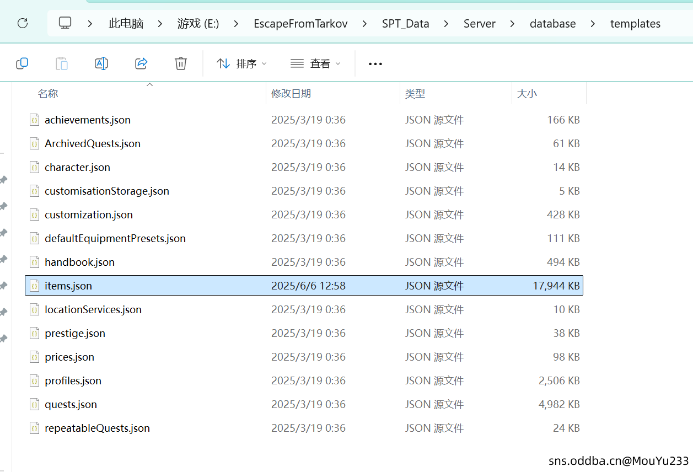
Task: Open the 排序 sort dropdown
Action: click(241, 63)
